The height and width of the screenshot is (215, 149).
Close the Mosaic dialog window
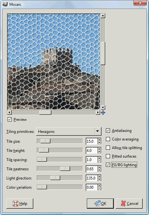click(x=140, y=3)
